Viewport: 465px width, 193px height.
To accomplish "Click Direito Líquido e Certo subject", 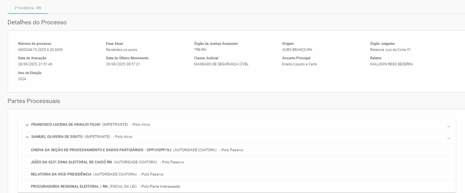I will click(x=299, y=64).
